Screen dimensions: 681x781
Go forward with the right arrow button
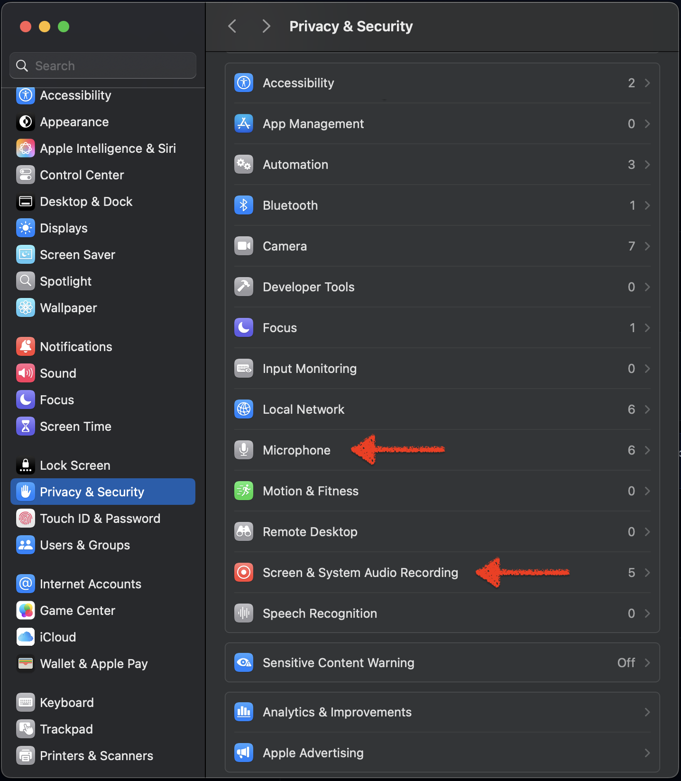pos(266,26)
